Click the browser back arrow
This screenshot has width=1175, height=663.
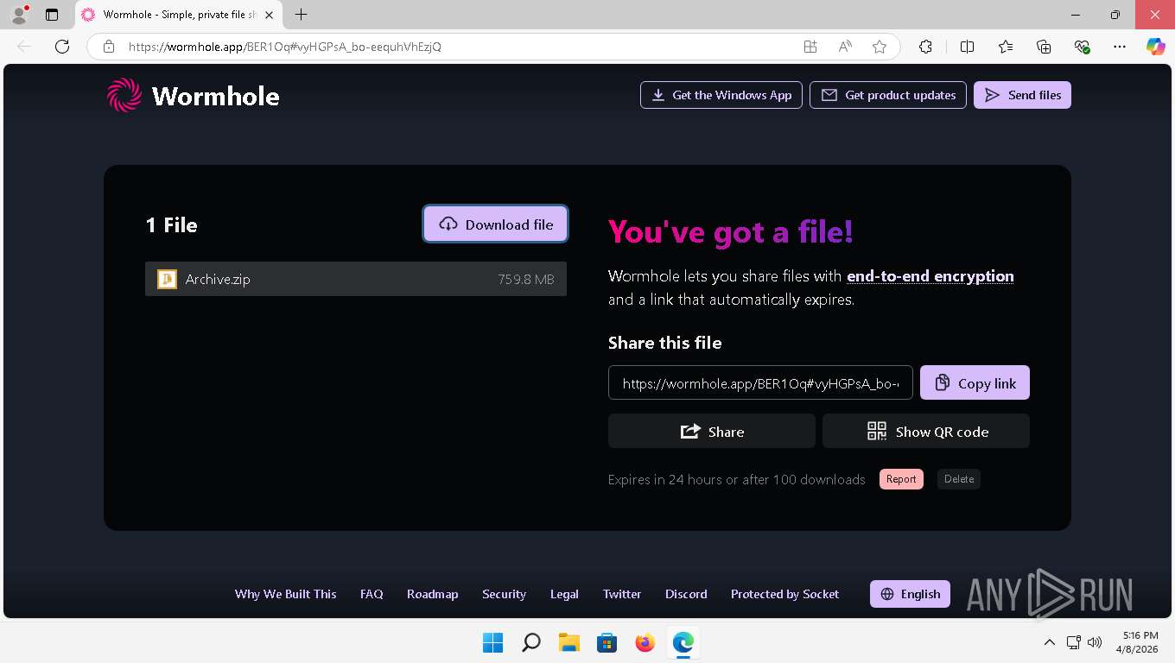24,47
